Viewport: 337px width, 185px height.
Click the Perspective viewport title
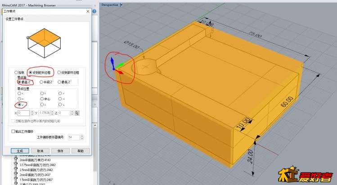(x=110, y=5)
